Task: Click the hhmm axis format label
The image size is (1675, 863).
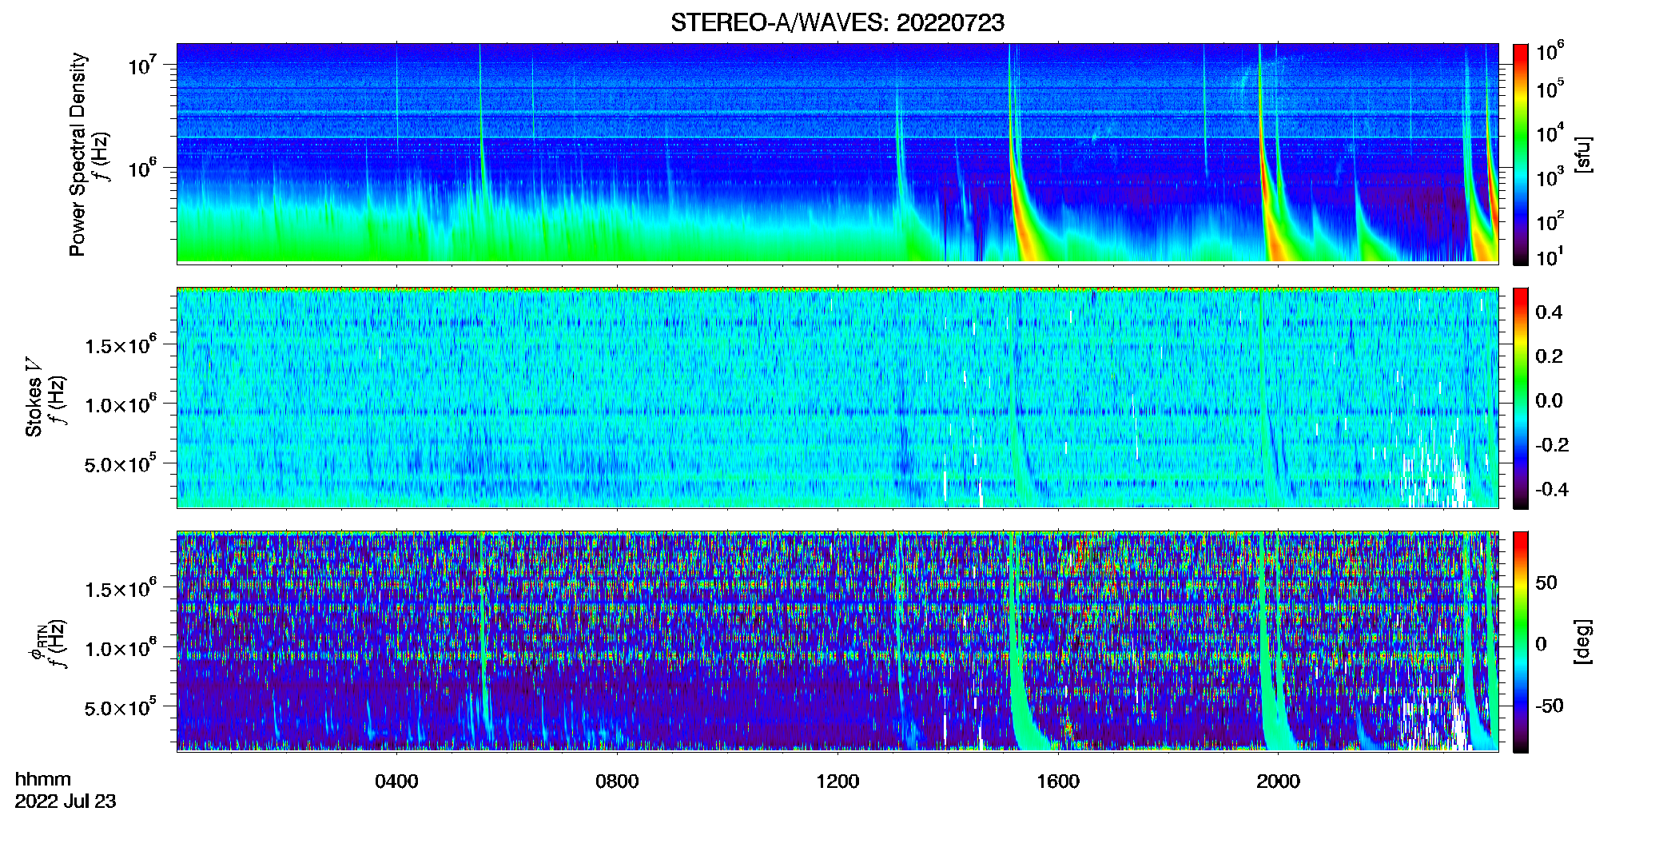Action: tap(43, 779)
